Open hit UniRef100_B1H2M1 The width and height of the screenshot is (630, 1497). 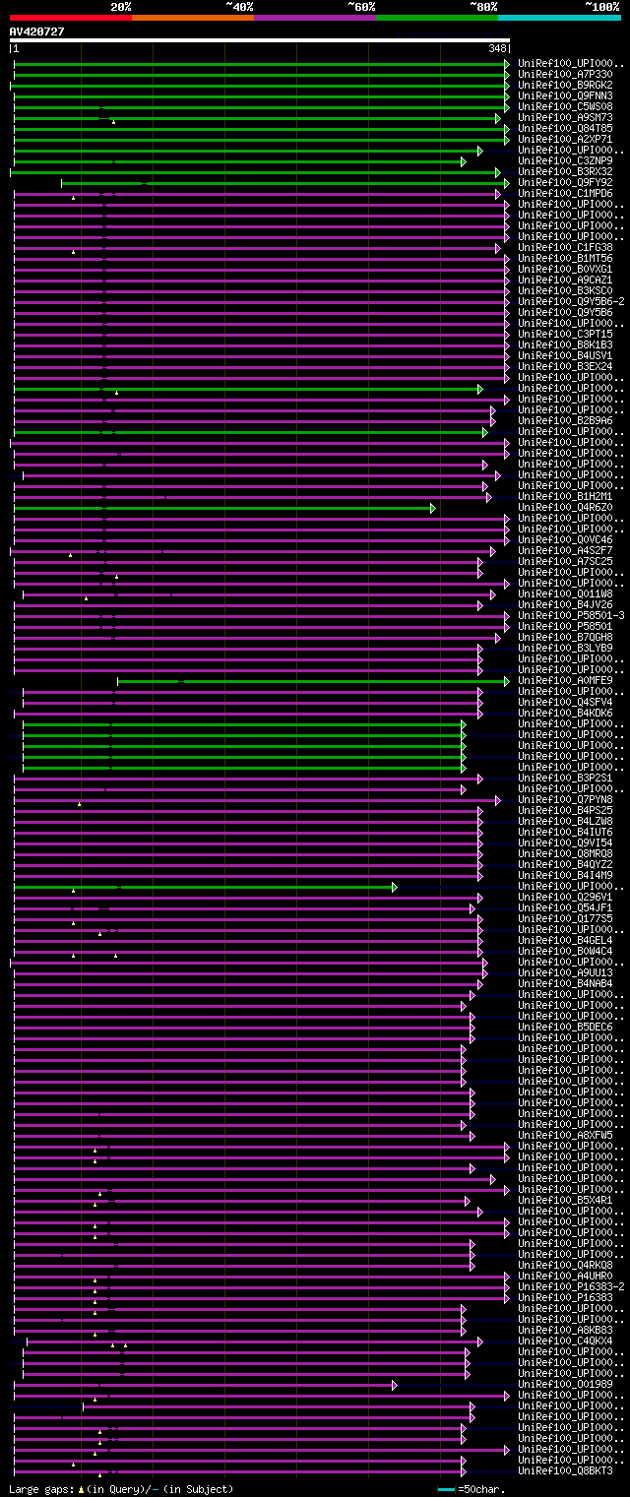565,496
